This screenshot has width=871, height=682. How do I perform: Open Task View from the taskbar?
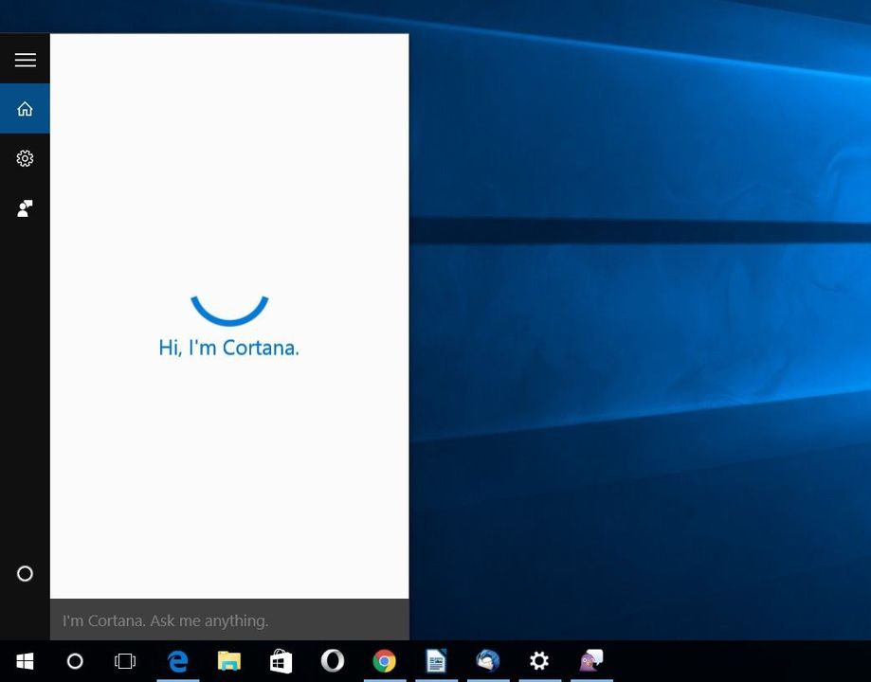click(x=124, y=660)
